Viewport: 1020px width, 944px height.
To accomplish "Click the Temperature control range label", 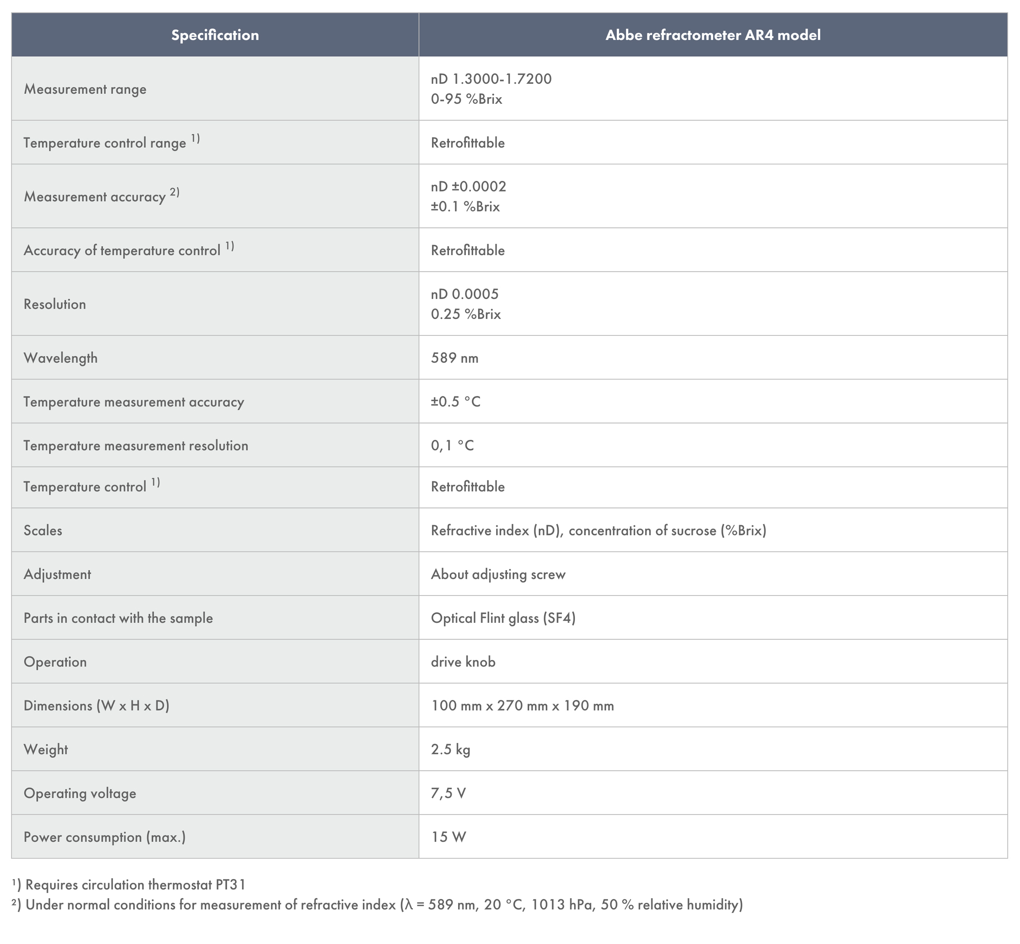I will (105, 143).
